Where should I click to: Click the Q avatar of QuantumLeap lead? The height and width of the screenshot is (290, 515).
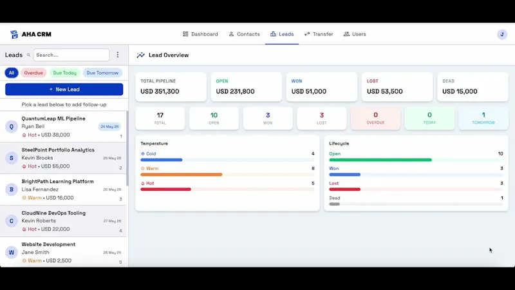click(x=12, y=126)
